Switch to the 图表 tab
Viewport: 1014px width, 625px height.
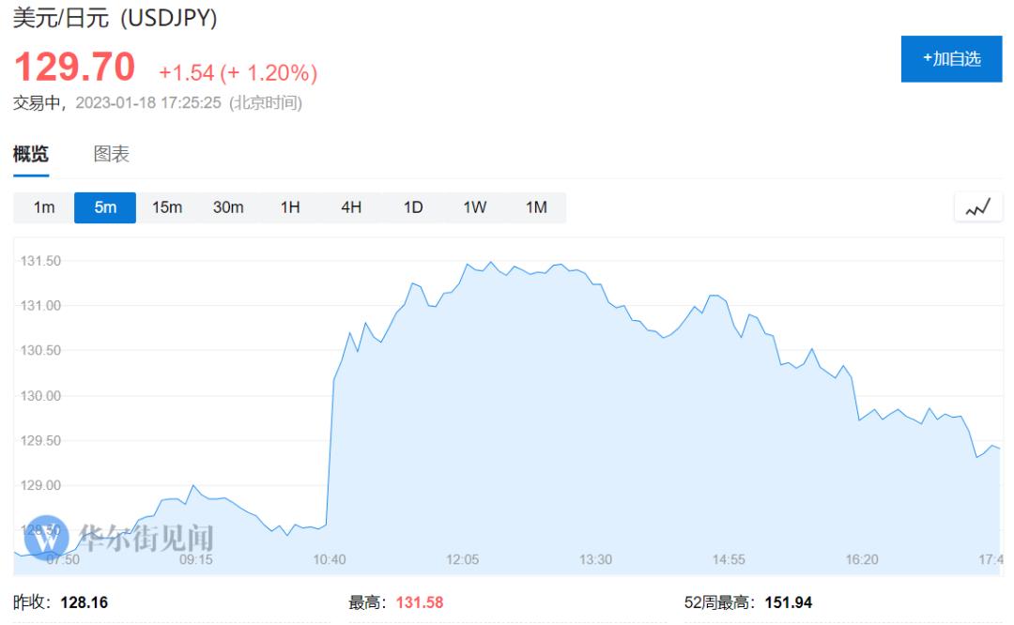pos(112,155)
